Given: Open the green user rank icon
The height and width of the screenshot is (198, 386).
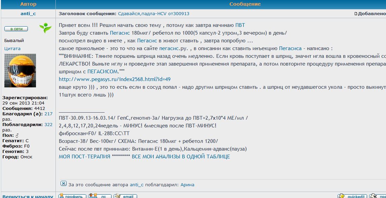Looking at the screenshot, I should tap(45, 28).
